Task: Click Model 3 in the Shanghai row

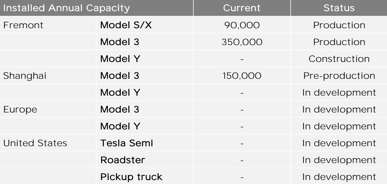Action: pos(120,76)
